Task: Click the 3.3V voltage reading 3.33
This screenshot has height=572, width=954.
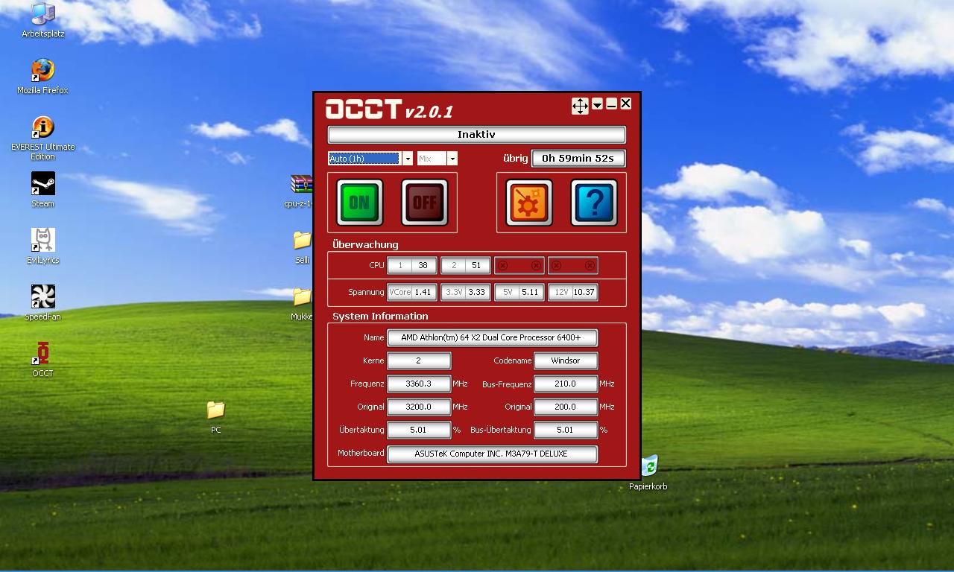Action: (x=476, y=292)
